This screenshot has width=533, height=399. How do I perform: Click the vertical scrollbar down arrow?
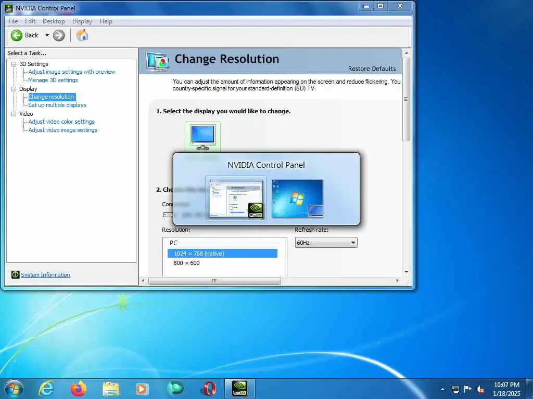click(x=406, y=272)
